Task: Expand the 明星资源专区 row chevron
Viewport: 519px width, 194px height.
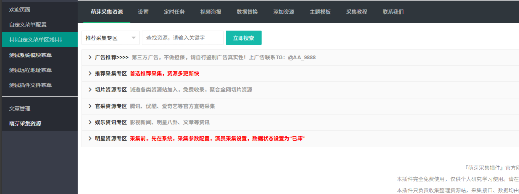Action: tap(90, 138)
